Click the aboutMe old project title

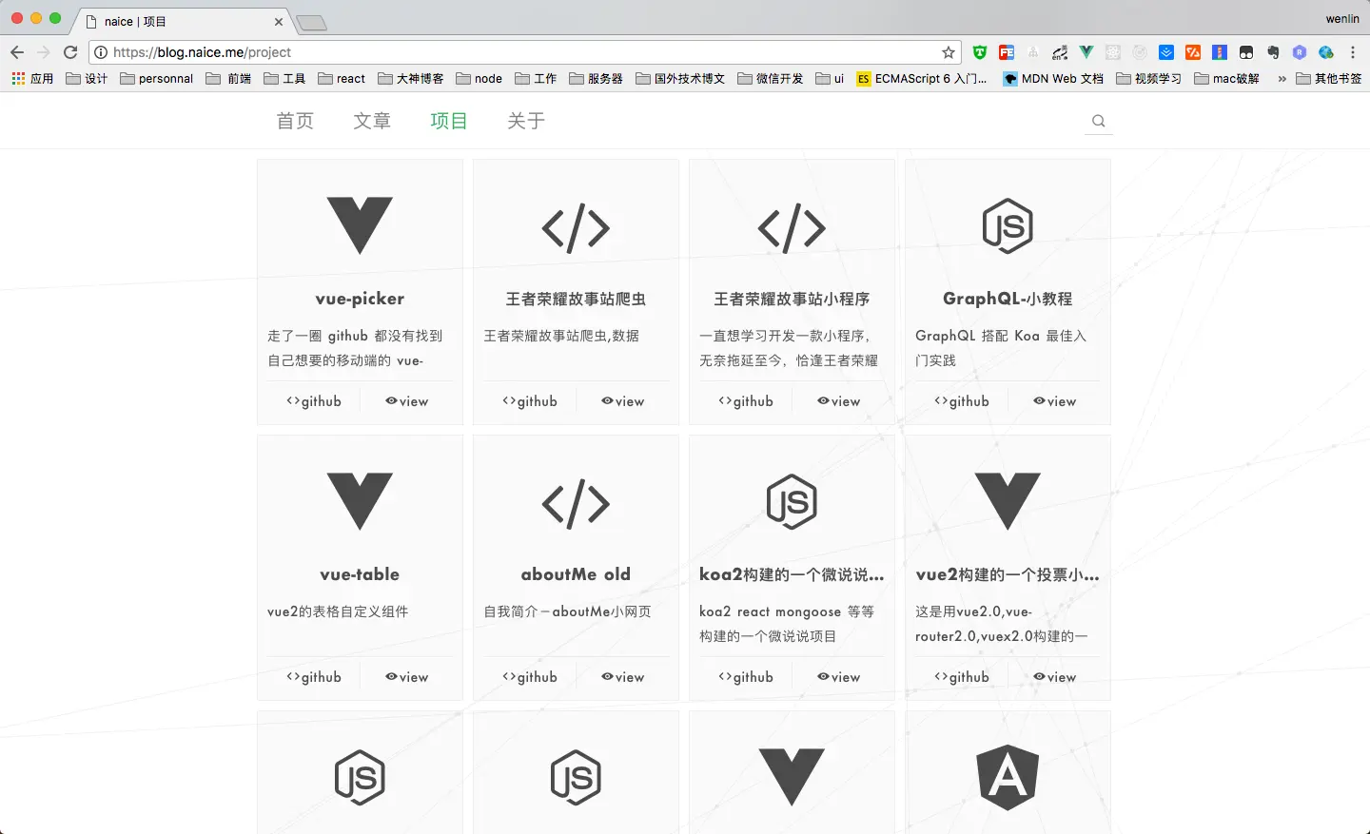coord(576,574)
